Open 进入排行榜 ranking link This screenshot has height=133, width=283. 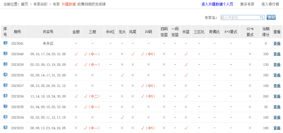(270, 4)
